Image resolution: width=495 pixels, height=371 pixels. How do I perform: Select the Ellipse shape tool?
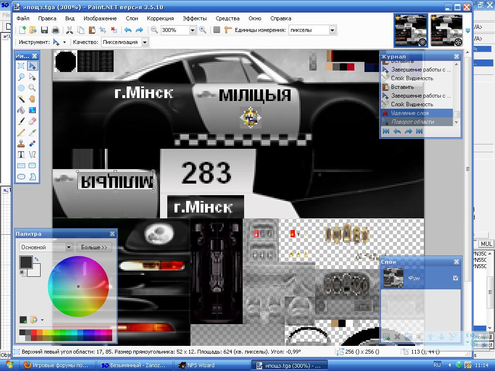(x=21, y=176)
